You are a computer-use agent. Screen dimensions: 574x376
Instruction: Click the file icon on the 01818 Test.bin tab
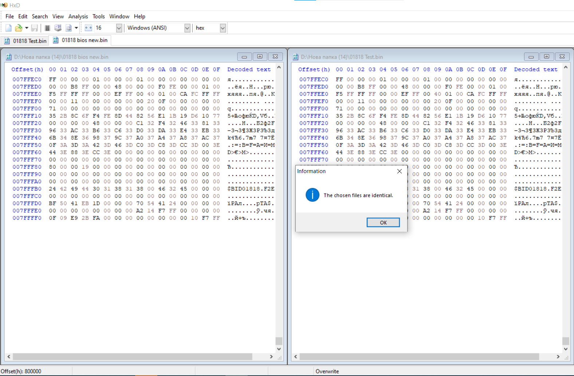pos(7,41)
